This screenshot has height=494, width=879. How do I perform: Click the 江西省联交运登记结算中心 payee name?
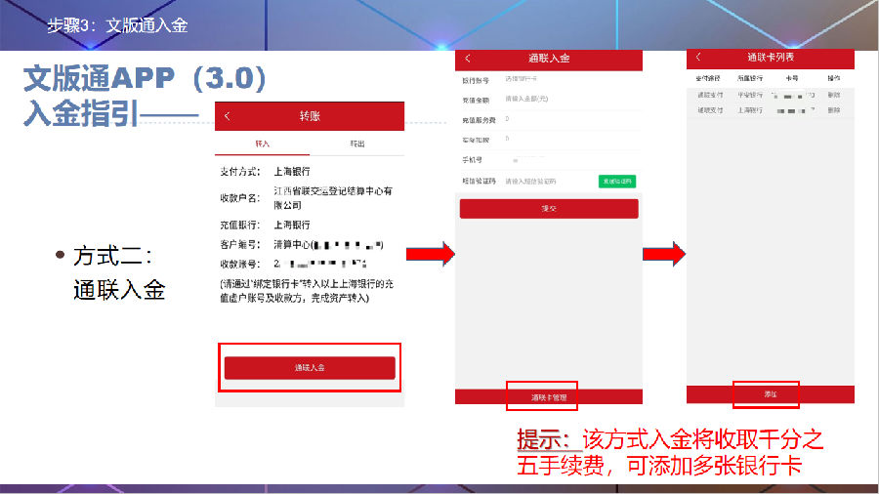pyautogui.click(x=333, y=198)
